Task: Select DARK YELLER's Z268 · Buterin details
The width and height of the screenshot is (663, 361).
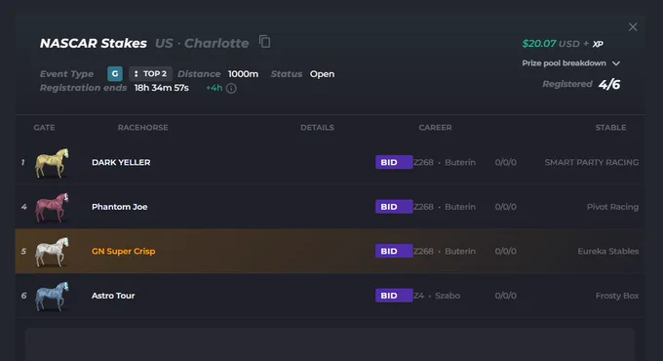Action: pos(445,162)
